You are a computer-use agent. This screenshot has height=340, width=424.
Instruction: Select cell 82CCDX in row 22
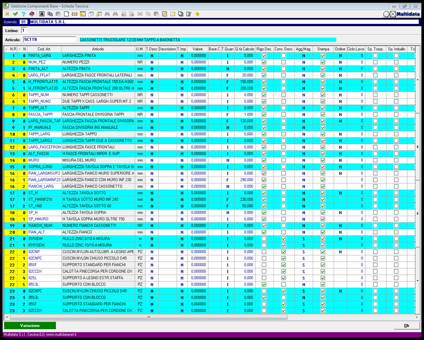pyautogui.click(x=44, y=271)
